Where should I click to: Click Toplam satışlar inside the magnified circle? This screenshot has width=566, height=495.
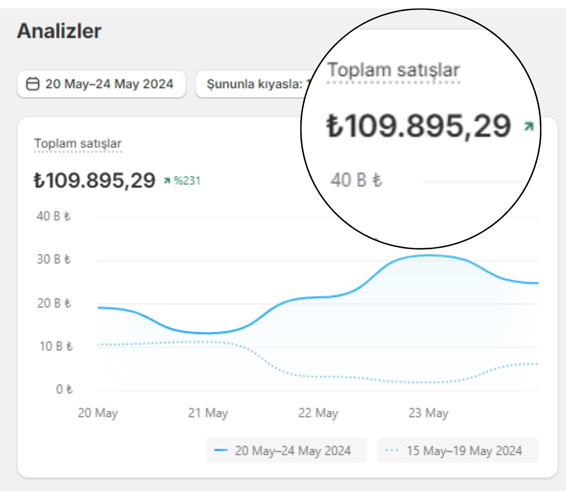[394, 70]
